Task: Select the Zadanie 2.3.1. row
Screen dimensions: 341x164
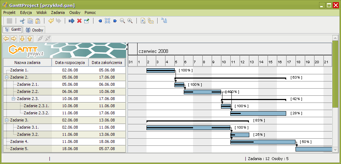Action: (x=64, y=106)
